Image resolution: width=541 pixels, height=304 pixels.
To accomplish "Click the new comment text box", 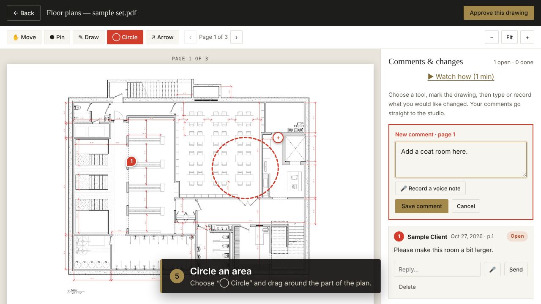I will [x=461, y=160].
